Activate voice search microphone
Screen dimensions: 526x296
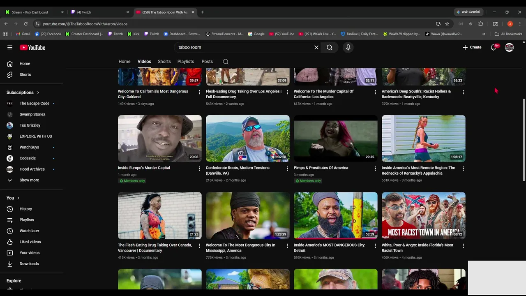[348, 47]
